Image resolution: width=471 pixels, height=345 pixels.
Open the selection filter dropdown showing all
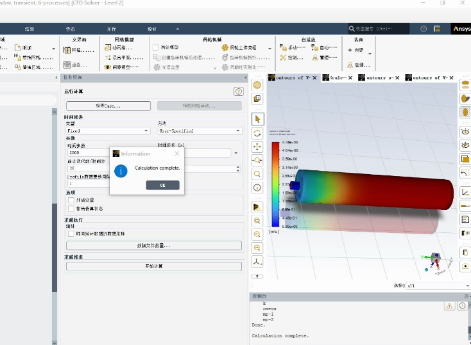438,285
